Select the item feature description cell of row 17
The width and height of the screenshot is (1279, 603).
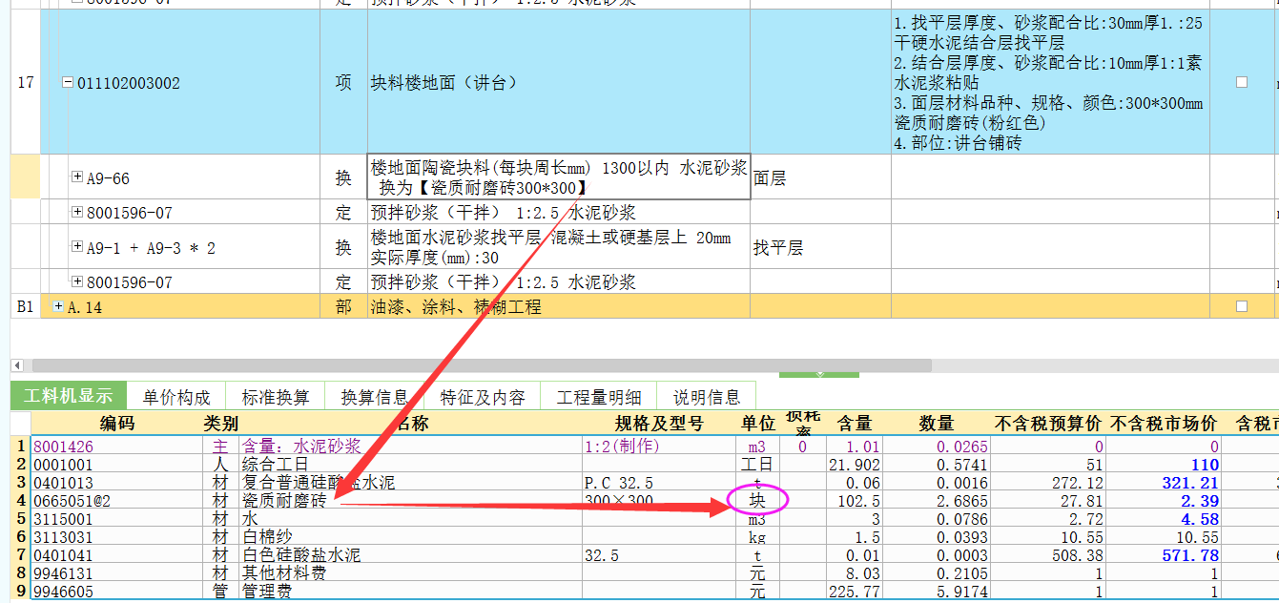click(1050, 82)
